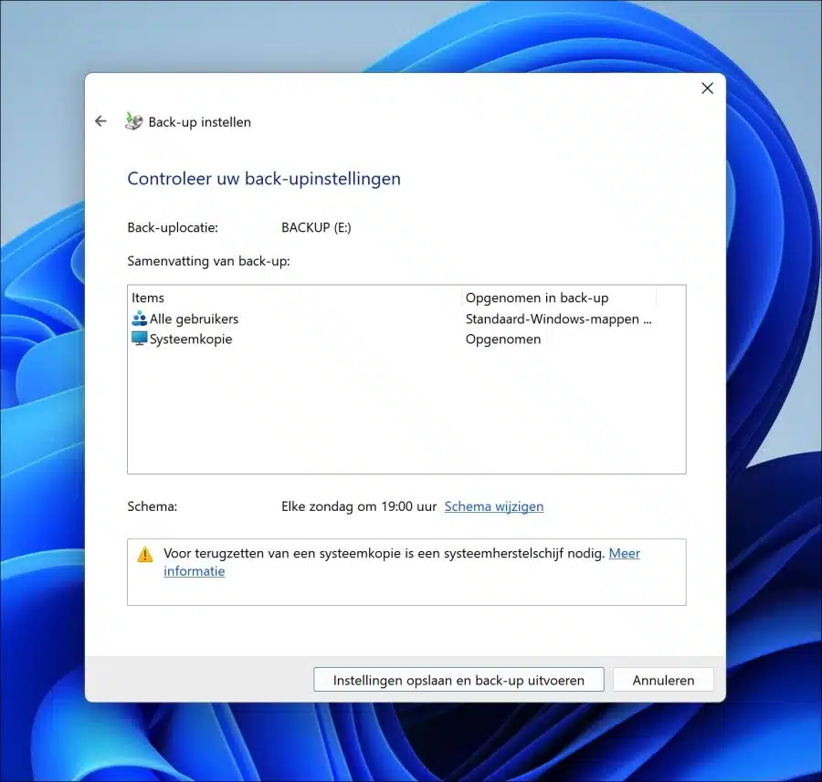This screenshot has width=822, height=782.
Task: Click the Annuleren button
Action: 663,680
